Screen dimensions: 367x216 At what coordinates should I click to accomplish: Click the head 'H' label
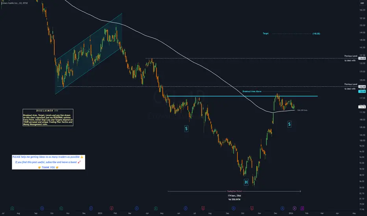point(246,182)
